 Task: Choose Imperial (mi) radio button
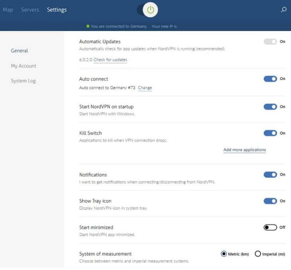258,254
